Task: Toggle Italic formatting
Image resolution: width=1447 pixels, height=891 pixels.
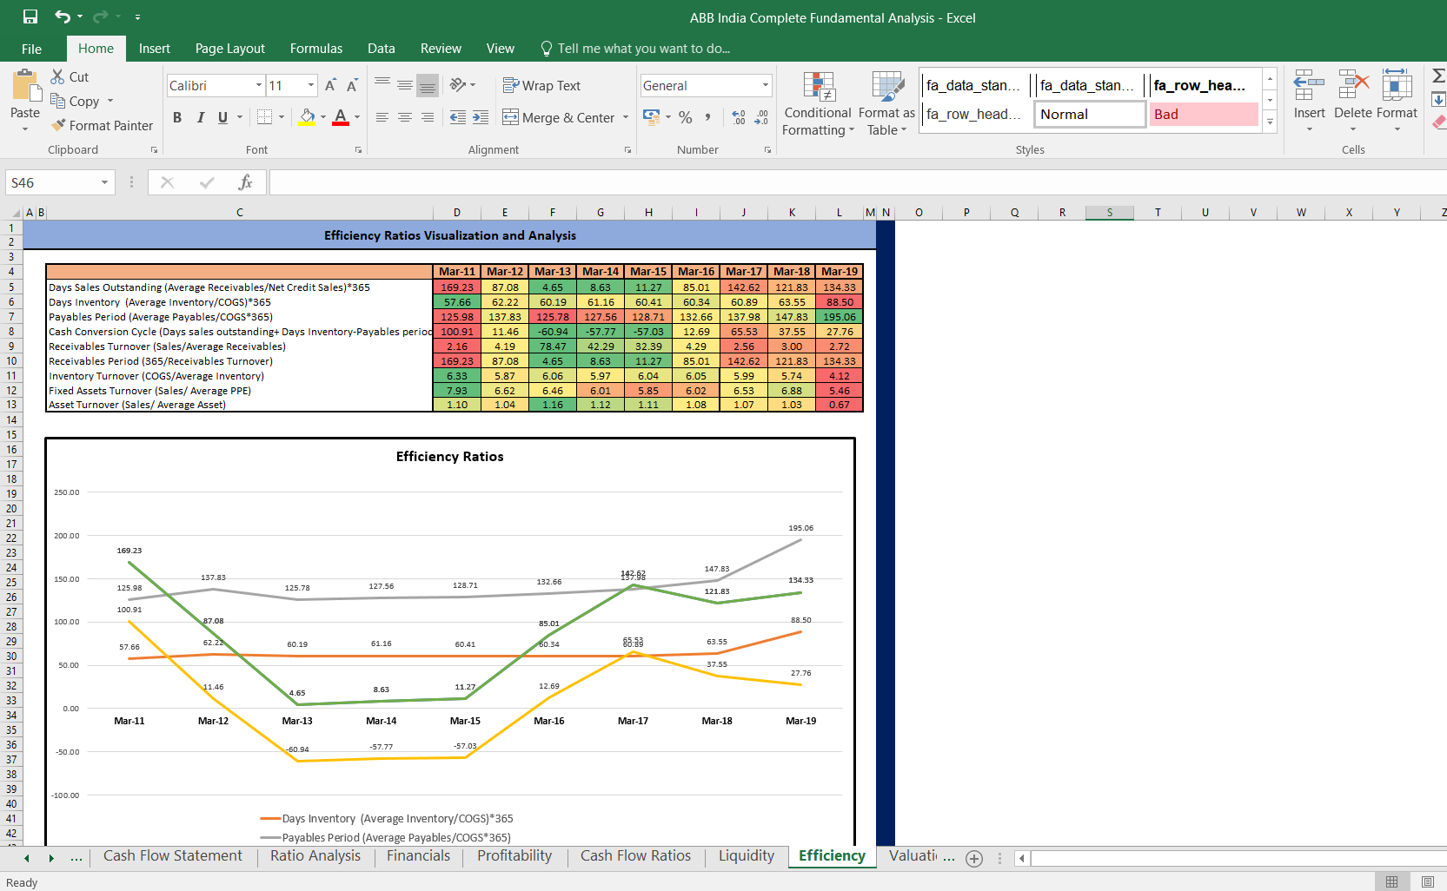Action: pos(200,116)
